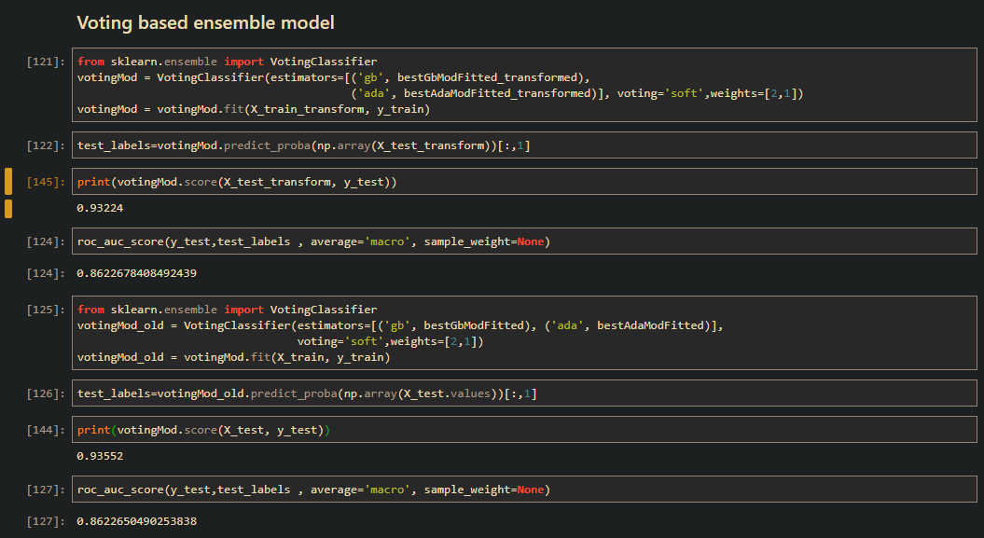Click the execution label of cell [126]
The height and width of the screenshot is (538, 984).
point(41,393)
